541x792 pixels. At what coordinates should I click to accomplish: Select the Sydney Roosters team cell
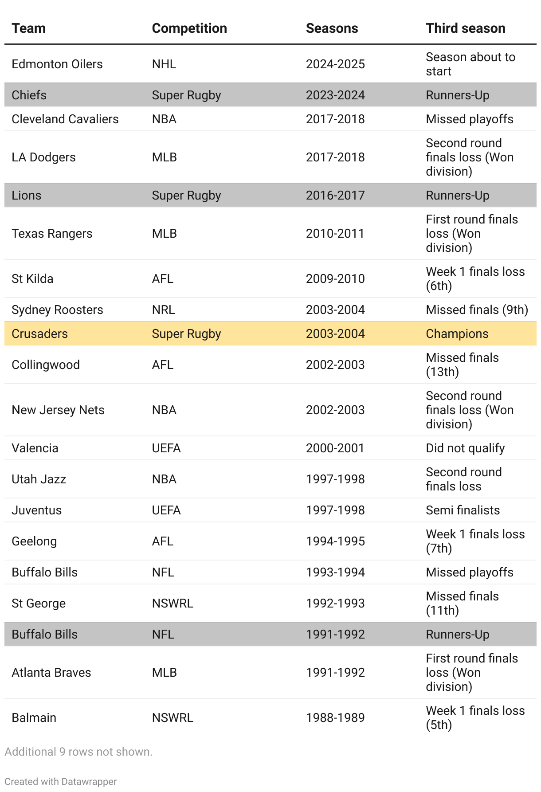57,310
